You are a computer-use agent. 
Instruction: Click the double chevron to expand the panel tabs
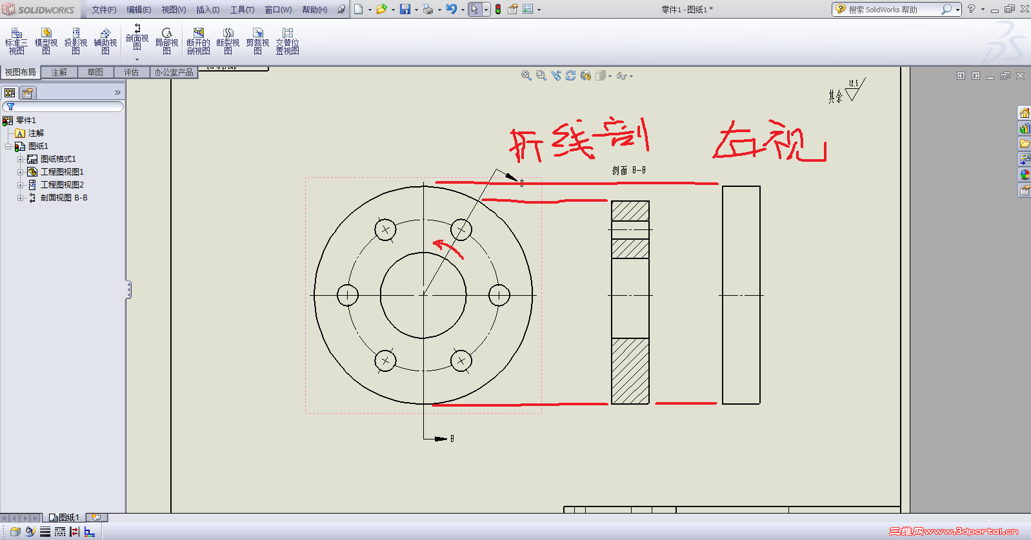(117, 93)
